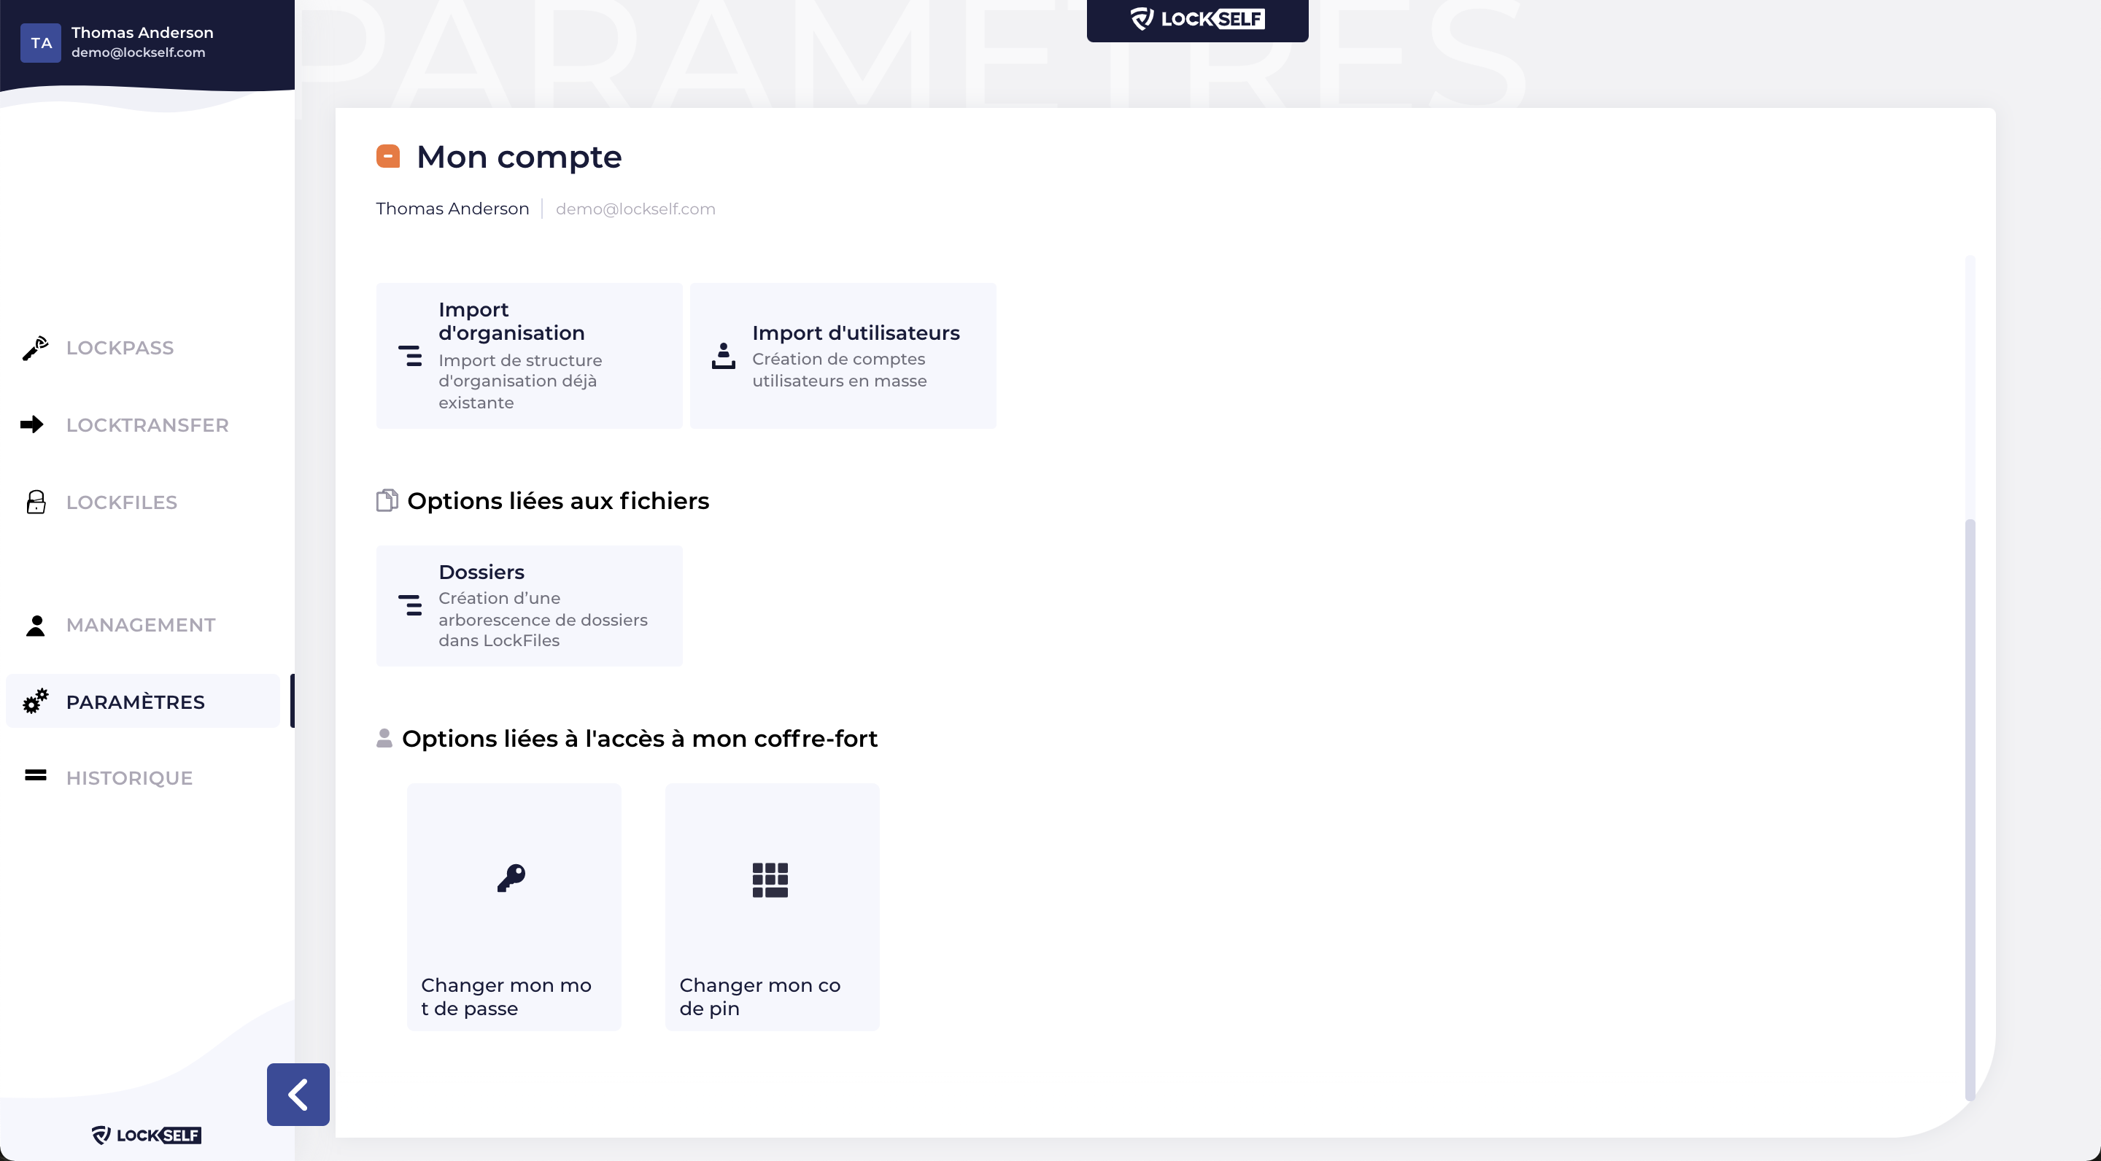
Task: Click the LockSelf logo at sidebar bottom
Action: tap(146, 1135)
